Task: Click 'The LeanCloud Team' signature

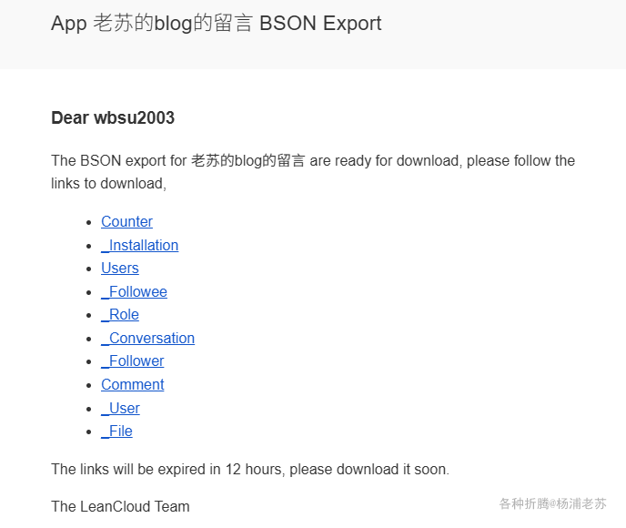Action: pos(120,506)
